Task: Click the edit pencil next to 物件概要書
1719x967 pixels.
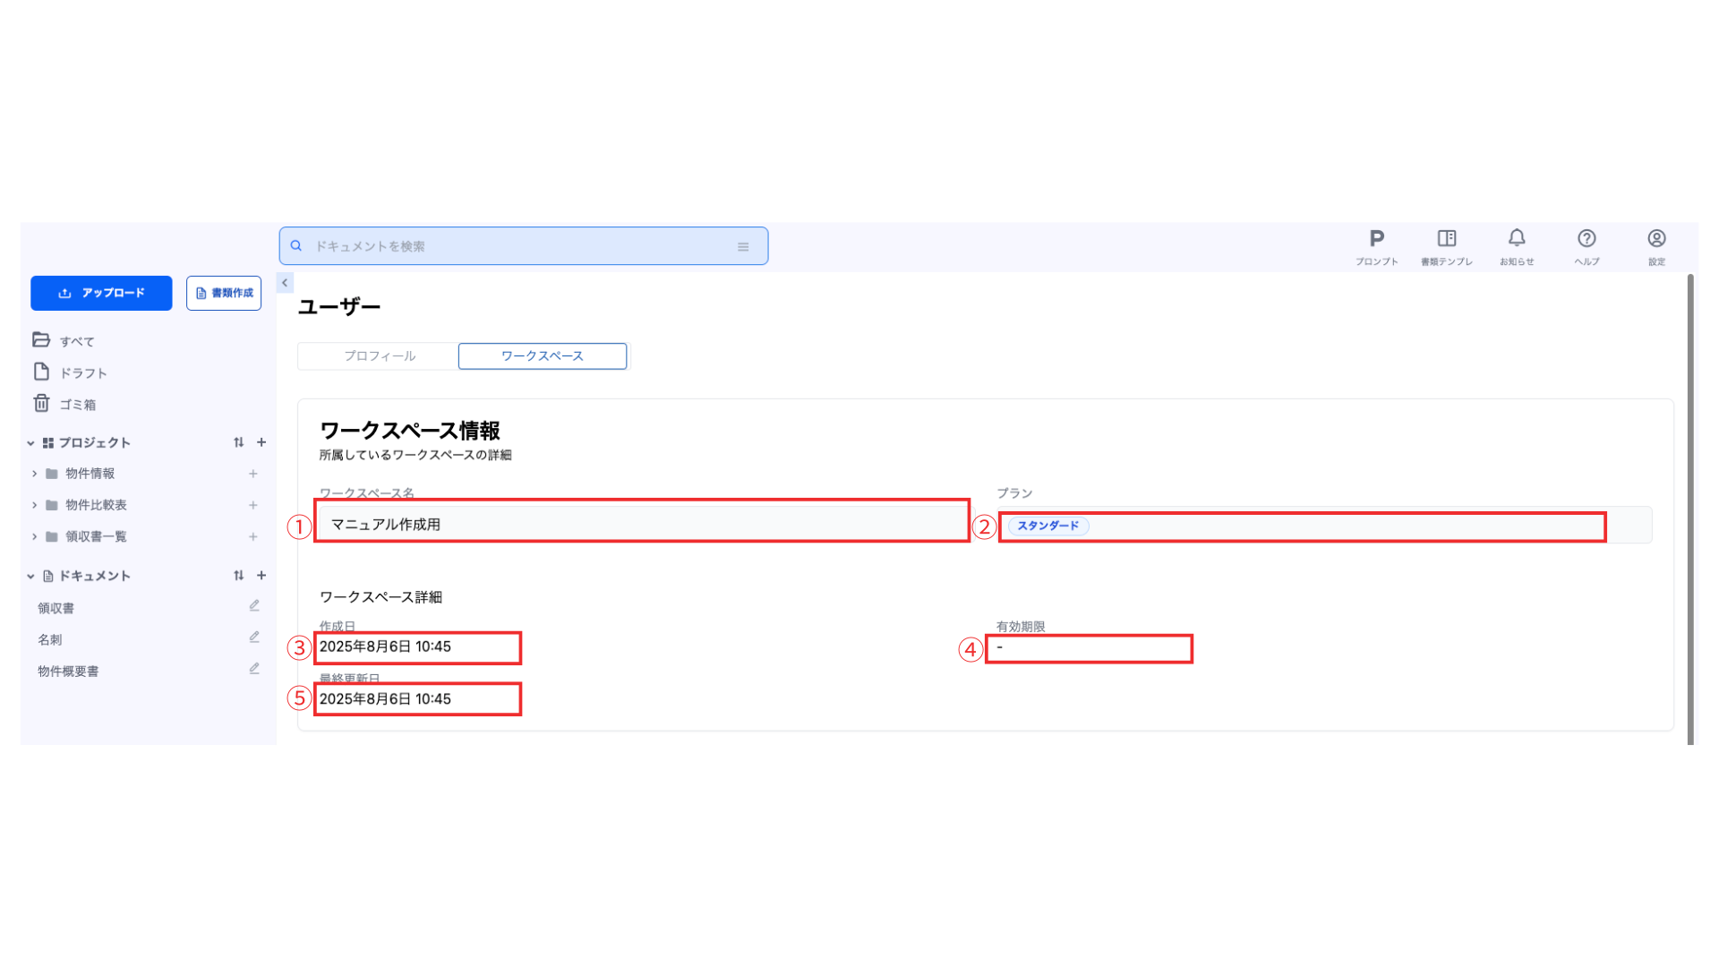Action: 254,669
